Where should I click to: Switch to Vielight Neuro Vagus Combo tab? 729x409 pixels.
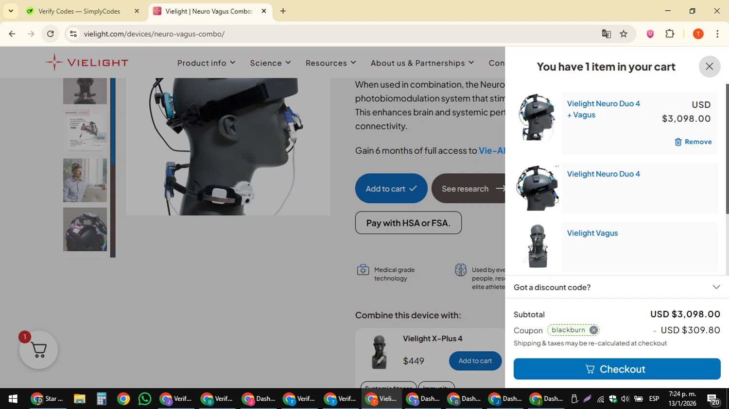click(x=209, y=11)
